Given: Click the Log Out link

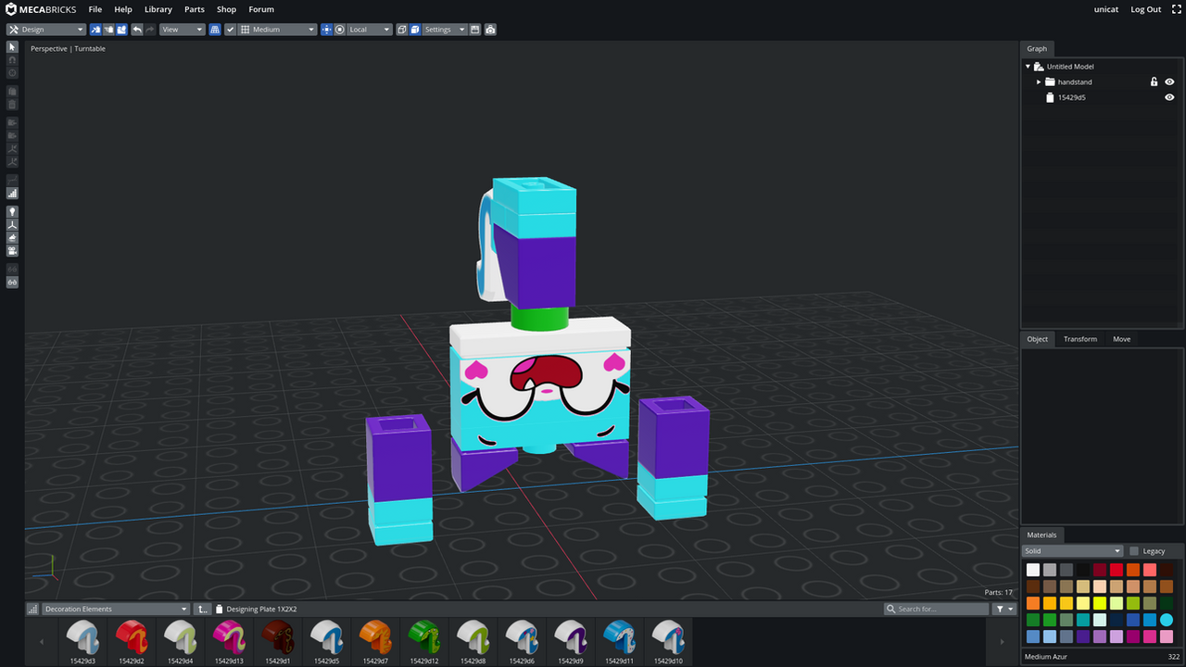Looking at the screenshot, I should 1146,9.
